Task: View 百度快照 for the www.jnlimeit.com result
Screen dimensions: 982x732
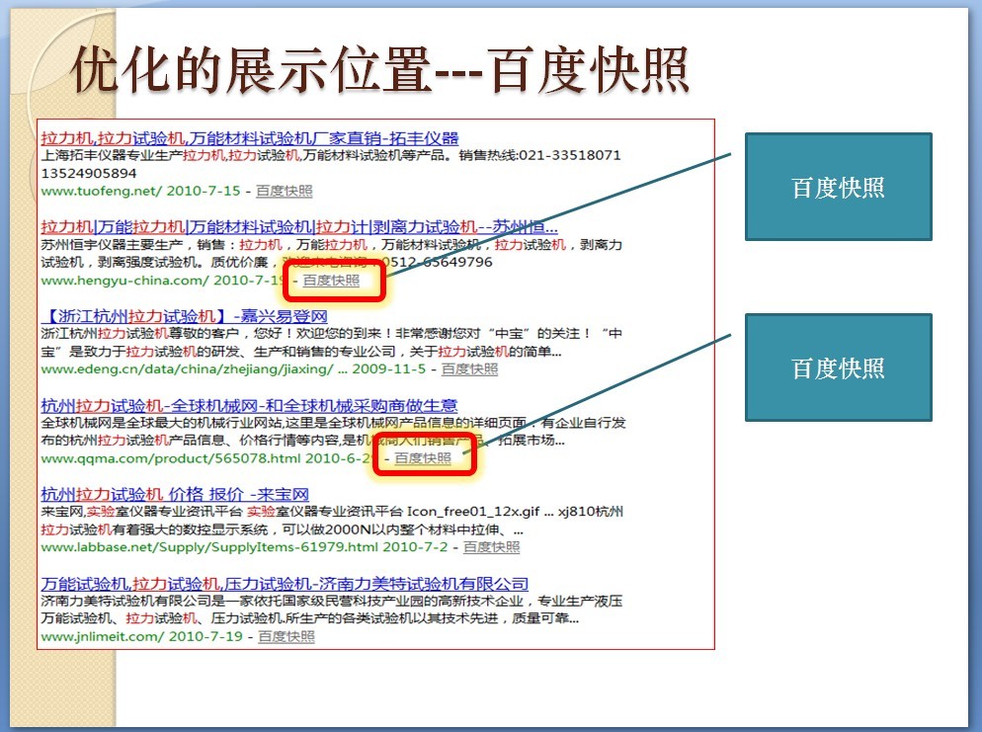Action: (286, 637)
